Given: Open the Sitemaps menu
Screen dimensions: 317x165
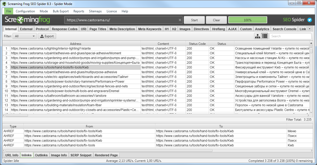Looking at the screenshot, I should (x=95, y=11).
